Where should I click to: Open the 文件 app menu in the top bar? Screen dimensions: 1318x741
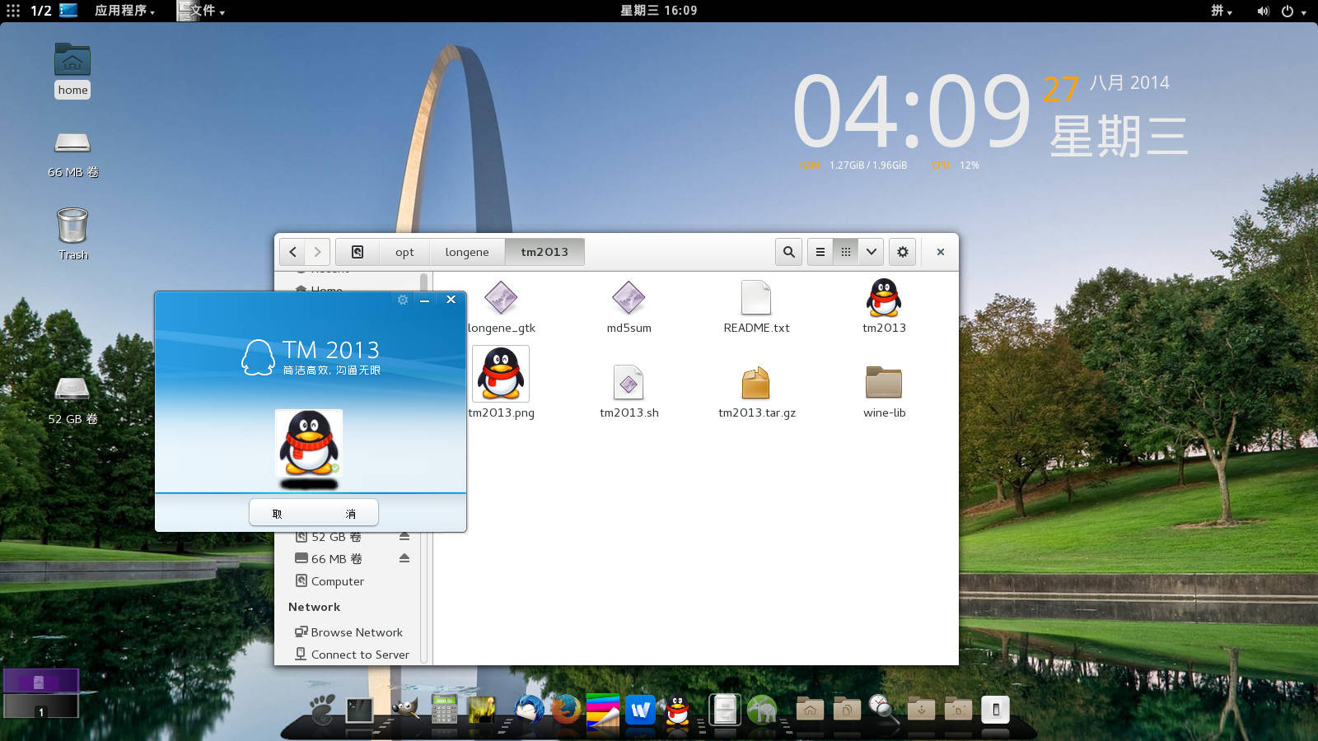(x=201, y=11)
